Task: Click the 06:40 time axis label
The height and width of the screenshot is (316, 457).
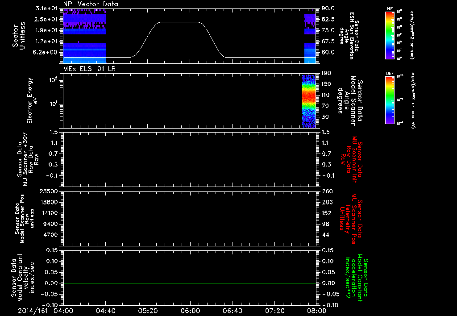Action: tap(232, 311)
